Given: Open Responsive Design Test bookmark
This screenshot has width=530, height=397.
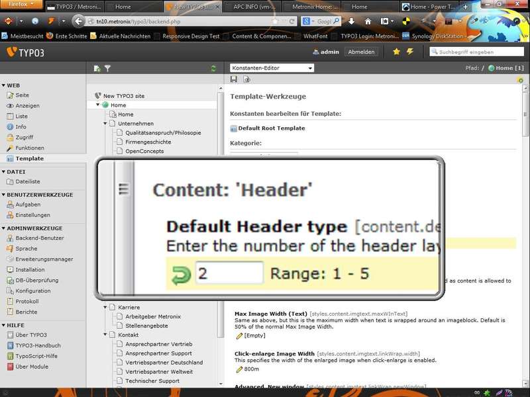Looking at the screenshot, I should point(187,36).
